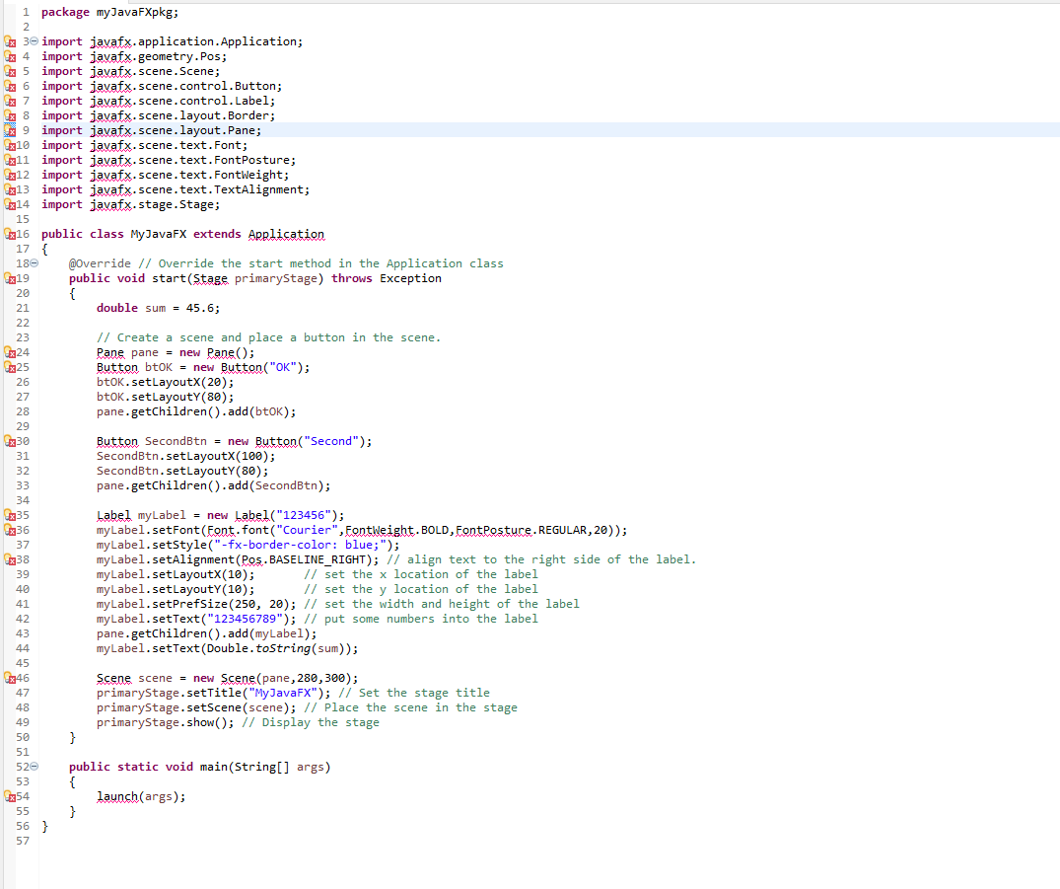Click the import javafx.stage.Stage line
The width and height of the screenshot is (1060, 889).
click(x=130, y=205)
